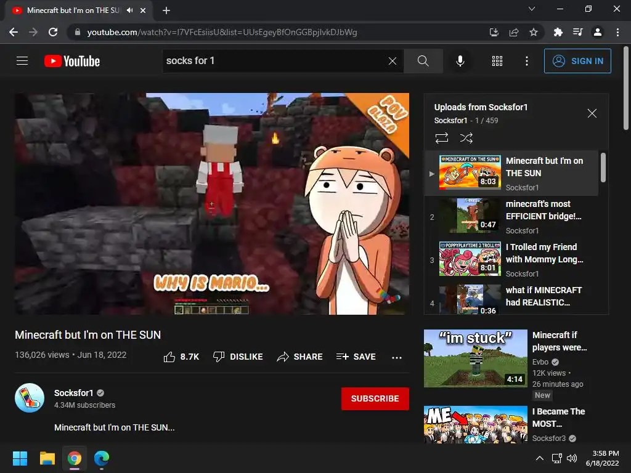The height and width of the screenshot is (473, 631).
Task: Open YouTube settings three-dot menu
Action: click(527, 61)
